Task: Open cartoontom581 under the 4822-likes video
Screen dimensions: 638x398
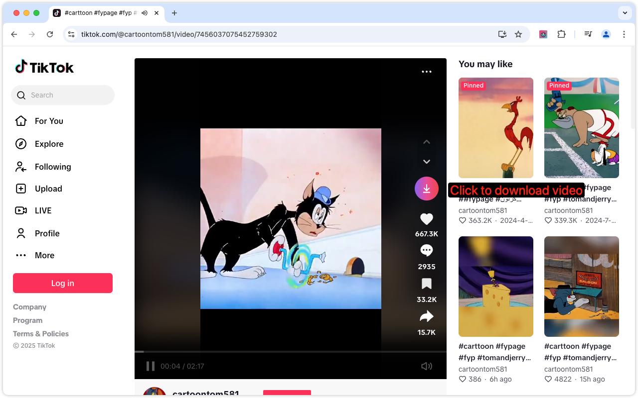Action: tap(569, 369)
